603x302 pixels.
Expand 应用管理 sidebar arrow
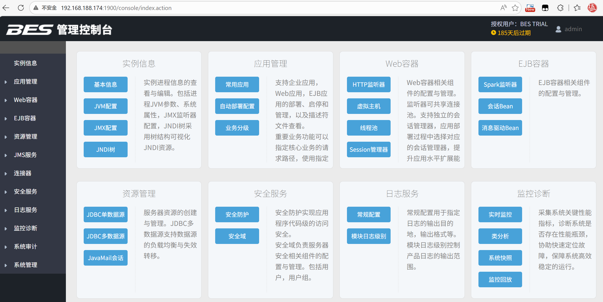[6, 82]
